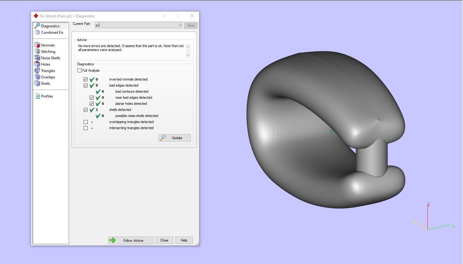Click the Advice box scroll down arrow
This screenshot has width=463, height=264.
[188, 55]
